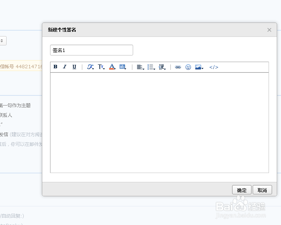Close the 新建个性签名 dialog
This screenshot has width=281, height=225.
(x=269, y=30)
